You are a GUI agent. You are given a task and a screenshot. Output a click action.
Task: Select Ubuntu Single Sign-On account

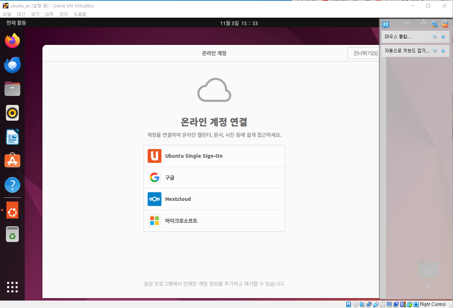click(214, 156)
